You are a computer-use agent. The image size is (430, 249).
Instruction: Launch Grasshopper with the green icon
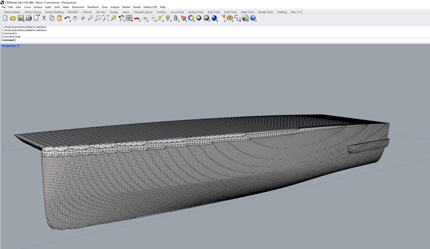coord(245,18)
